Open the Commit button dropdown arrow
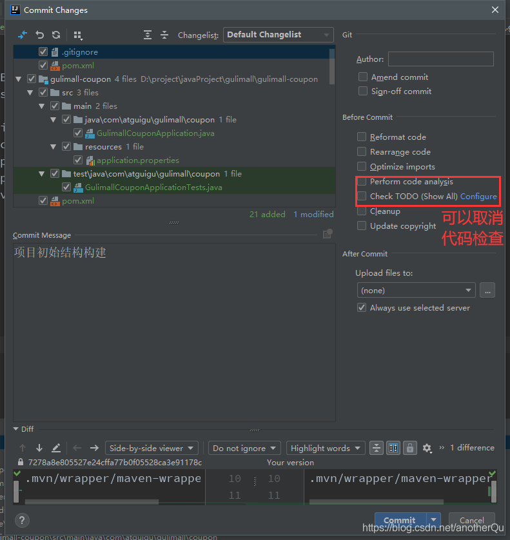The image size is (510, 540). [x=434, y=519]
